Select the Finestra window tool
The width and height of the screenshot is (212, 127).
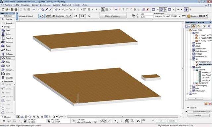[x=8, y=38]
